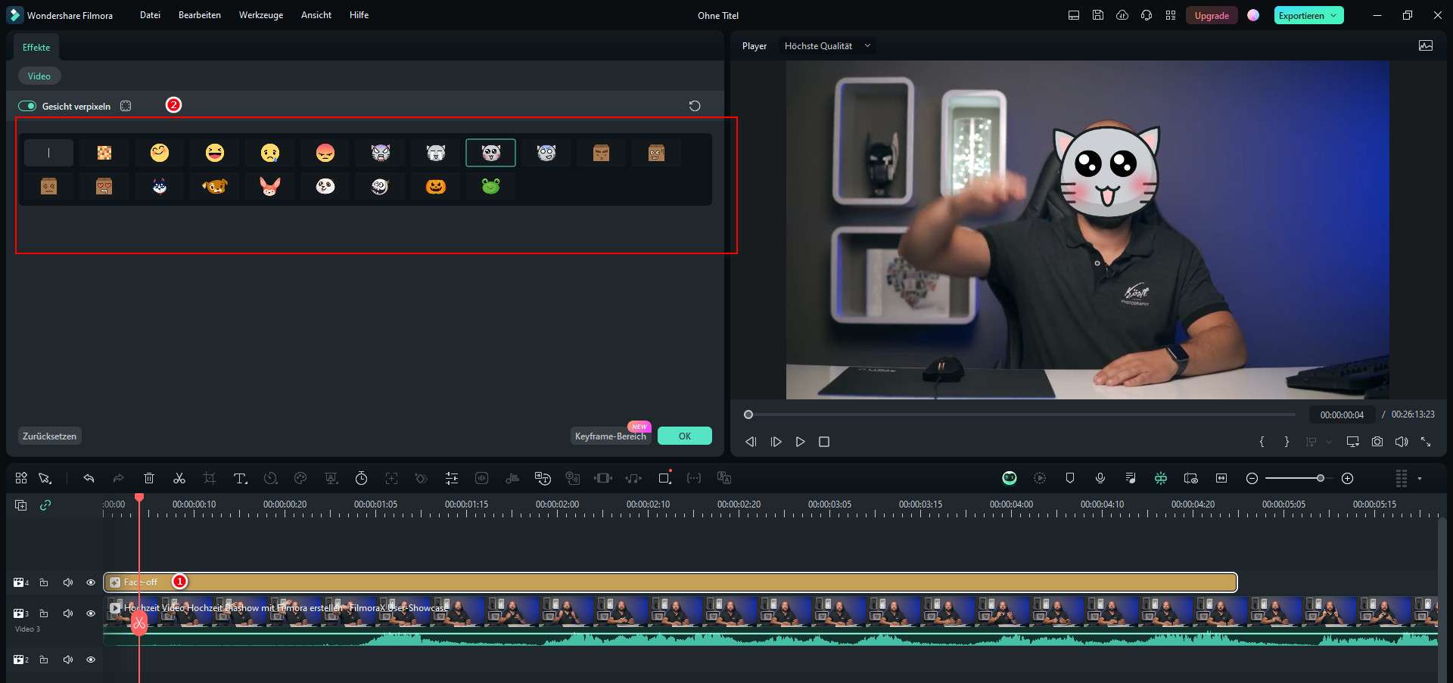Open the image scope icon above the player

1426,46
